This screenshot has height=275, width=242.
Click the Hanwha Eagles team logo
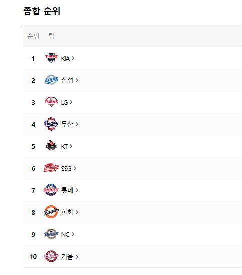(51, 212)
